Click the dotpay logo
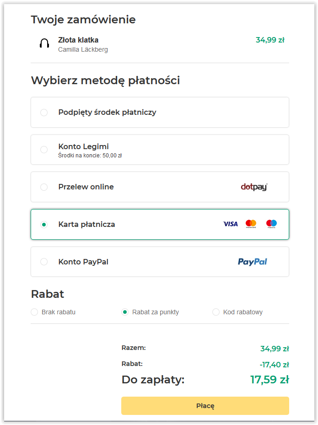318x425 pixels. point(254,187)
